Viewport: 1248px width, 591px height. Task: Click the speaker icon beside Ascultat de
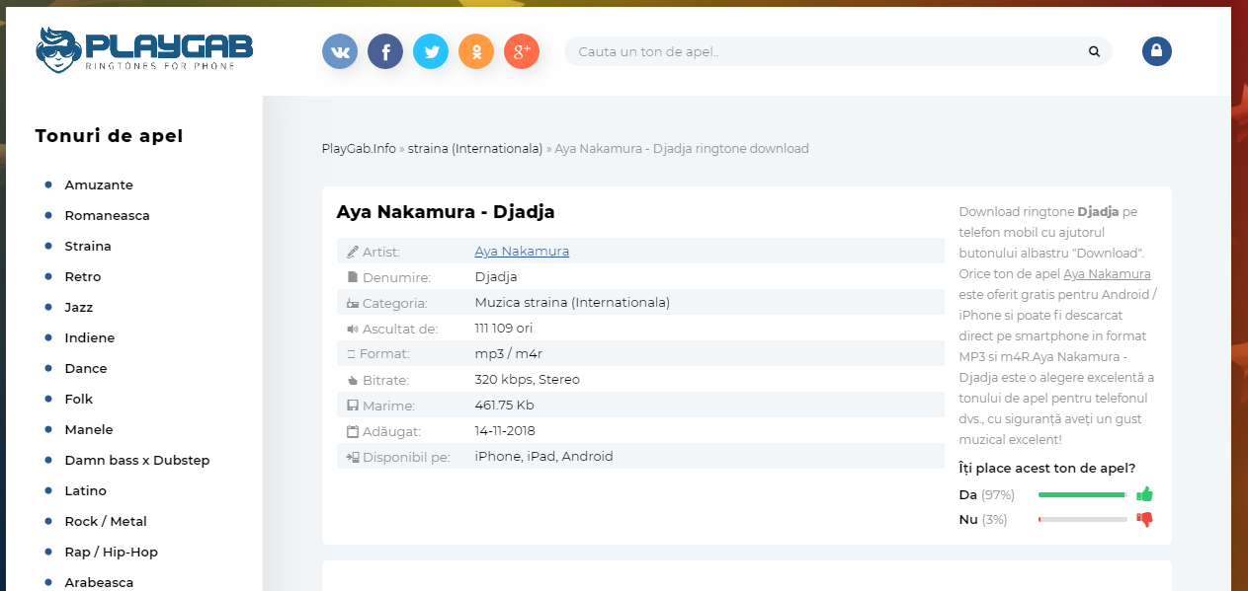click(x=353, y=329)
